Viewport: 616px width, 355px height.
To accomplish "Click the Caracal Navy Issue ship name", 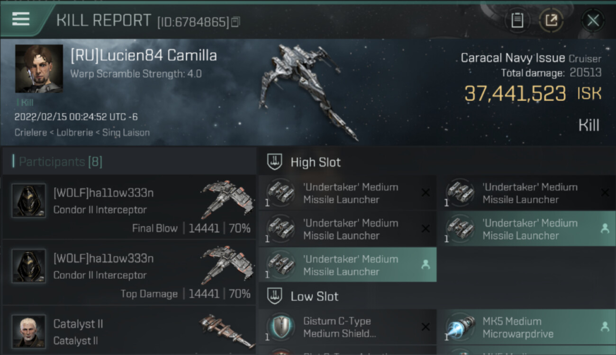I will pos(513,58).
